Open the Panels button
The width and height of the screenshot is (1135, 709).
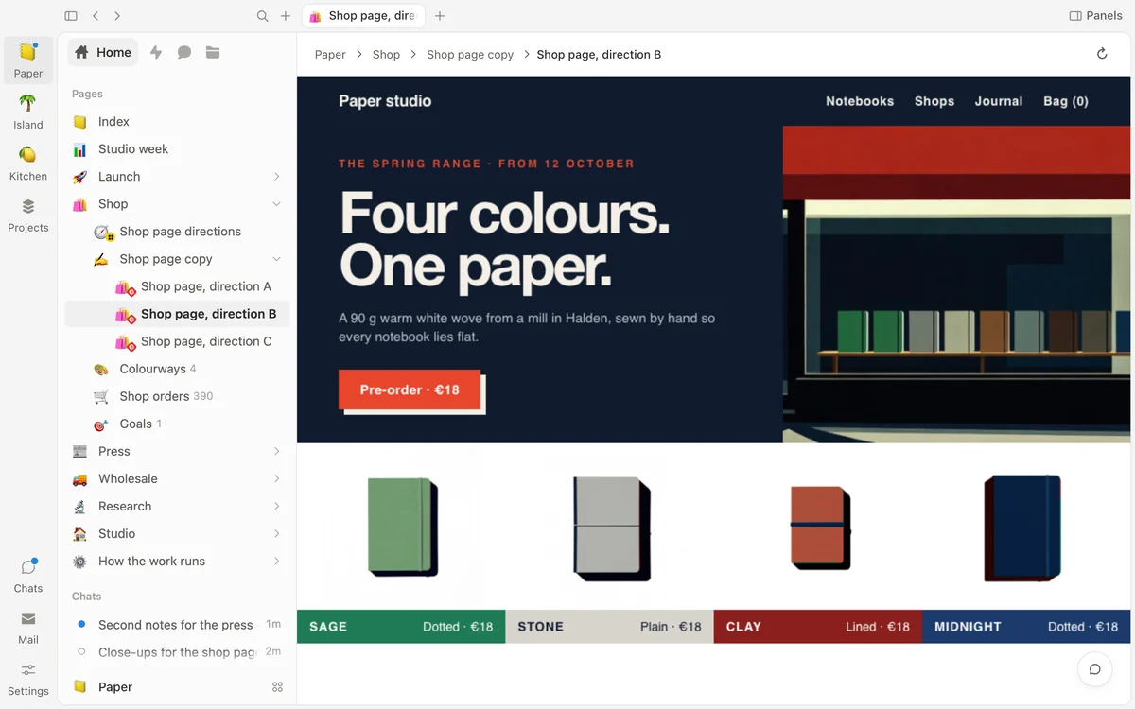(1095, 16)
